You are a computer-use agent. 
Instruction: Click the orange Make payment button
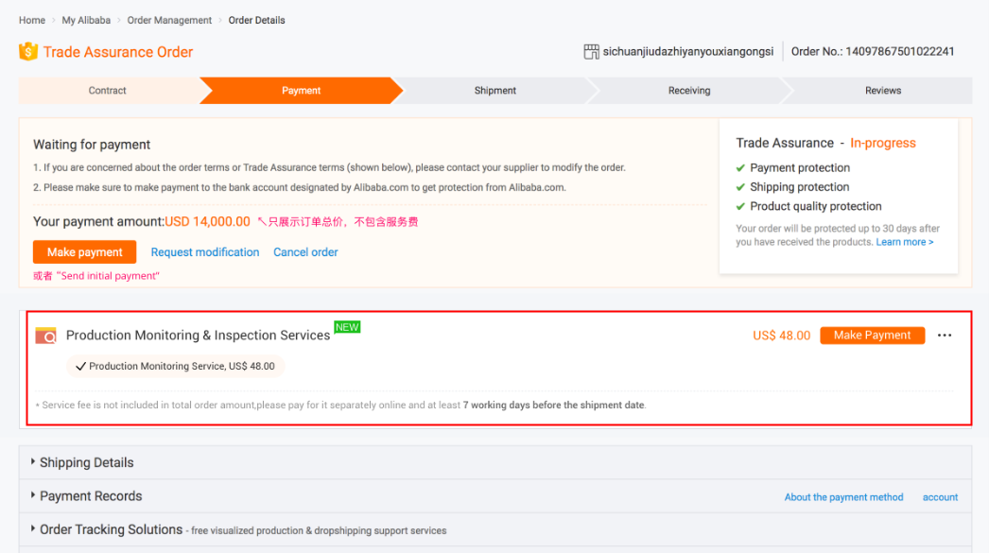coord(84,252)
